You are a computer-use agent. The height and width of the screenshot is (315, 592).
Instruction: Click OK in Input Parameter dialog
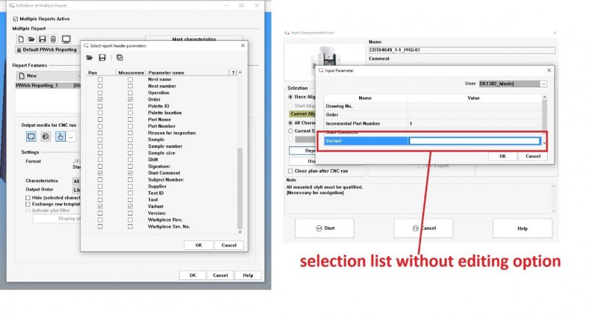503,156
